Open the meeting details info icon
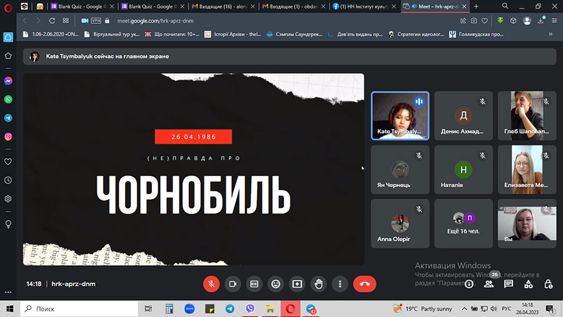Image resolution: width=563 pixels, height=317 pixels. (x=469, y=284)
